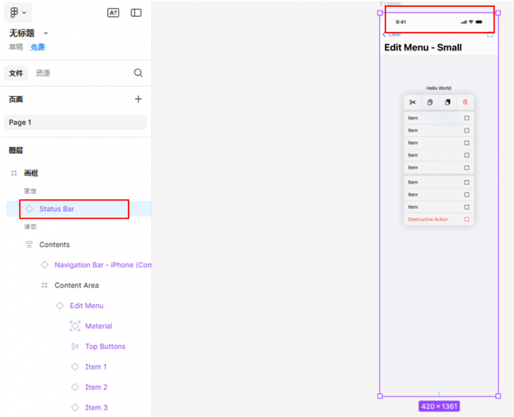Click the 'Hello World' text on canvas
Screen dimensions: 514x417
coord(438,88)
